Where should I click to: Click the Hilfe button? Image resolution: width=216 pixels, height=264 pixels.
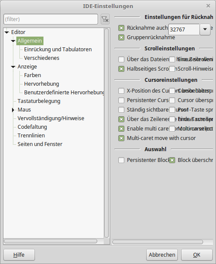[x=19, y=255]
